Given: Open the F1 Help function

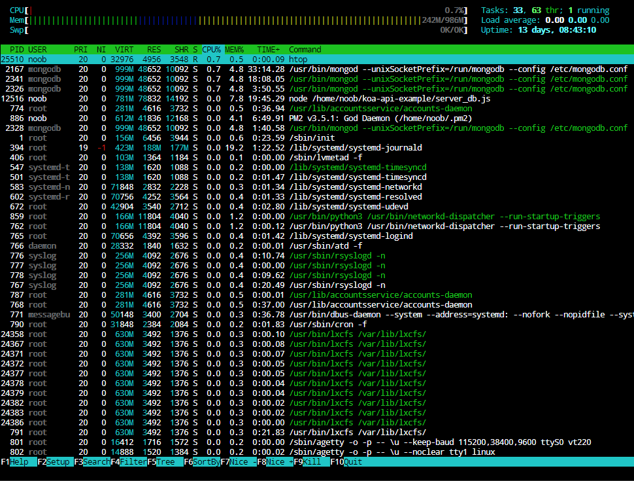Looking at the screenshot, I should [18, 461].
